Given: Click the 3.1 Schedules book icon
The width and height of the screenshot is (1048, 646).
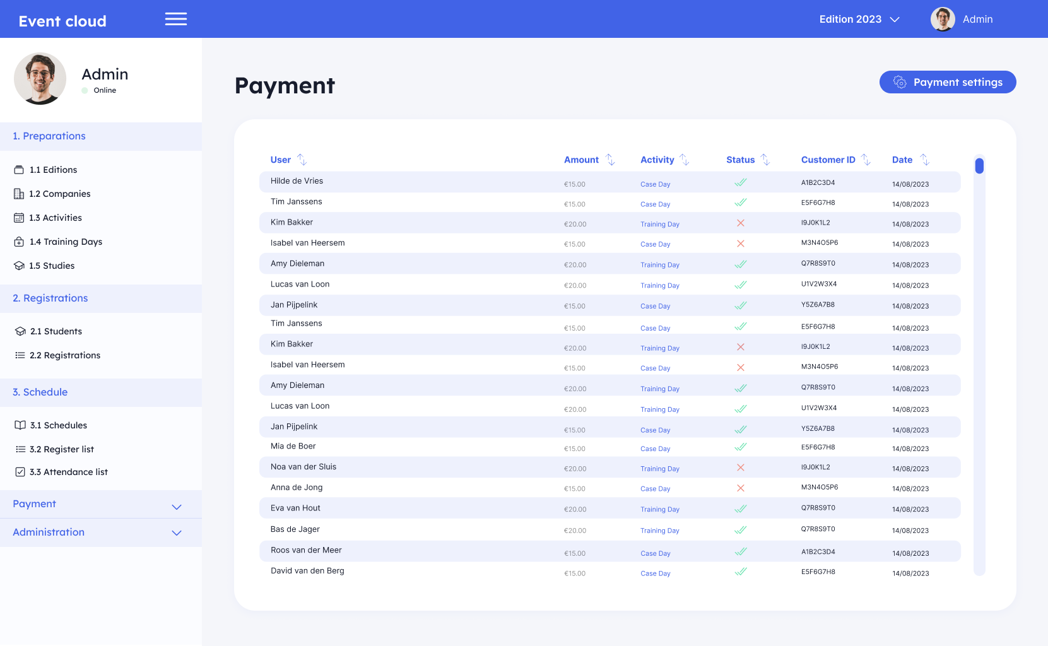Looking at the screenshot, I should pyautogui.click(x=20, y=425).
